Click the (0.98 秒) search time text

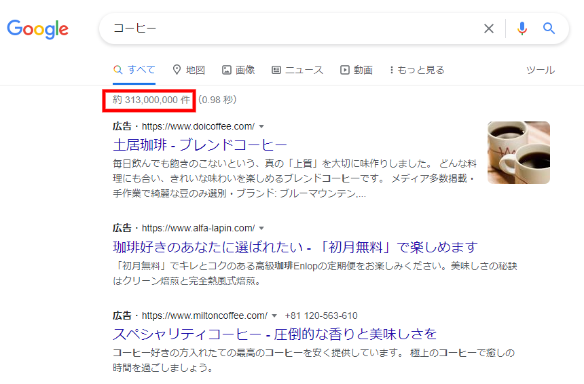point(217,100)
